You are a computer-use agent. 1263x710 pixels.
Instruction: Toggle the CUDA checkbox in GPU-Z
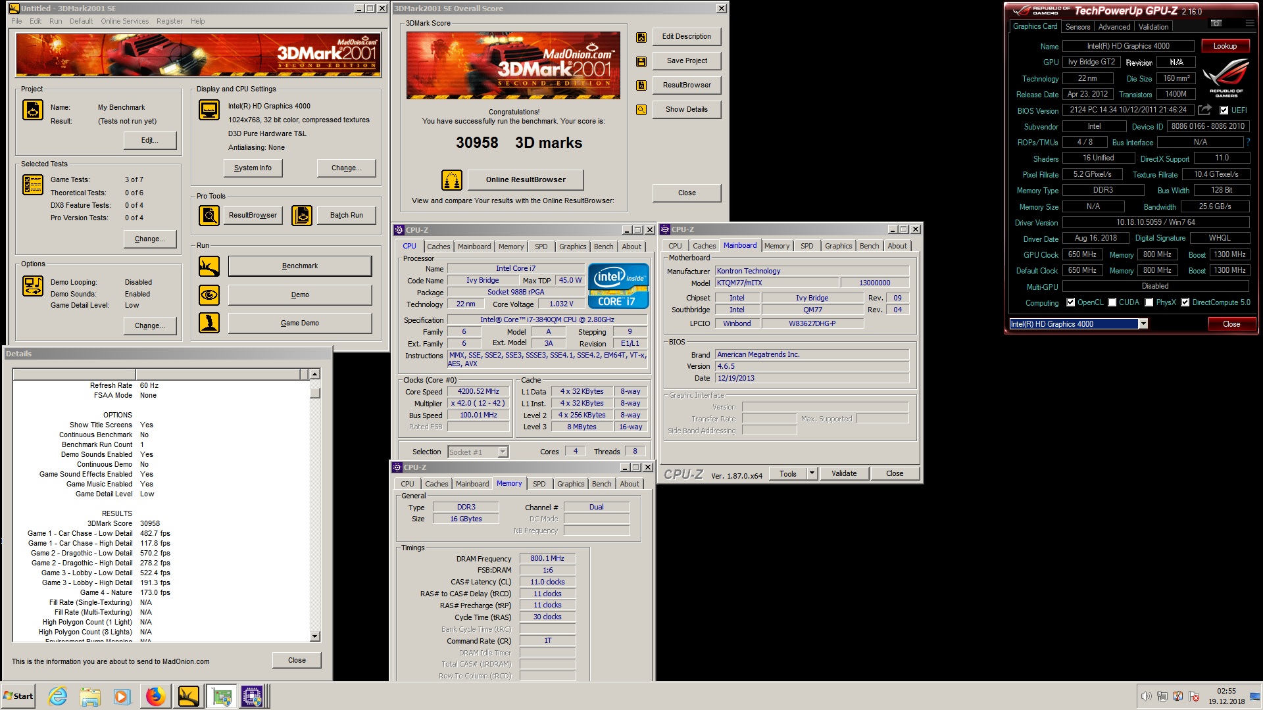click(1112, 302)
